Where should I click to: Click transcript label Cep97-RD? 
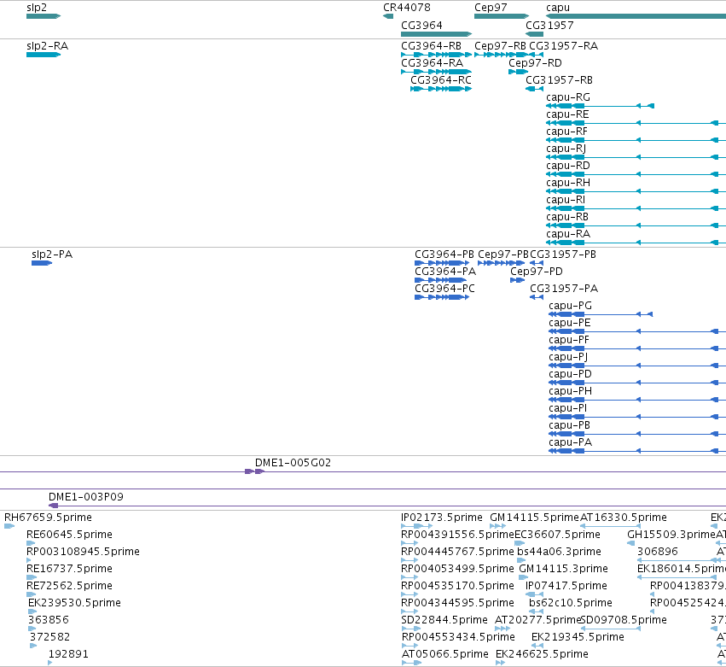point(535,63)
